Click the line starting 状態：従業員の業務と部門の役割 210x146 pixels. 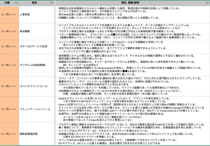115,94
